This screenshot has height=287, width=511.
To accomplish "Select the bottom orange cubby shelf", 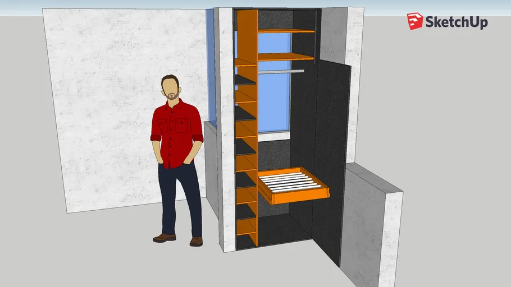I will pyautogui.click(x=245, y=228).
